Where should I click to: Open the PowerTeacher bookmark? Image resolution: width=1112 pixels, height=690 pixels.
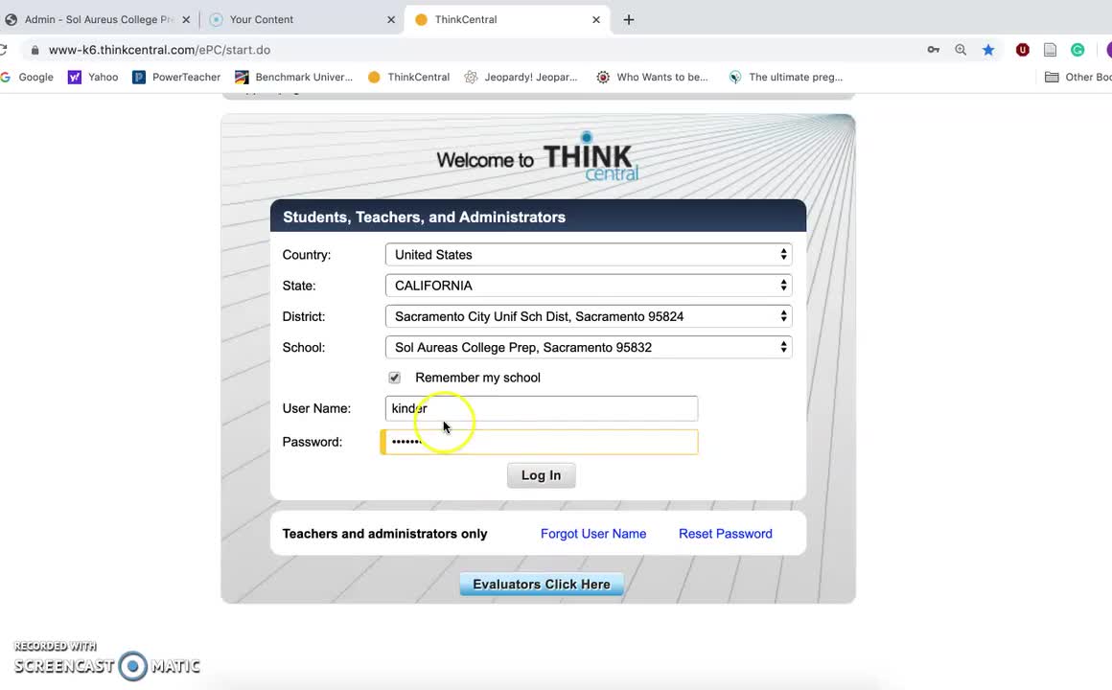pyautogui.click(x=176, y=77)
